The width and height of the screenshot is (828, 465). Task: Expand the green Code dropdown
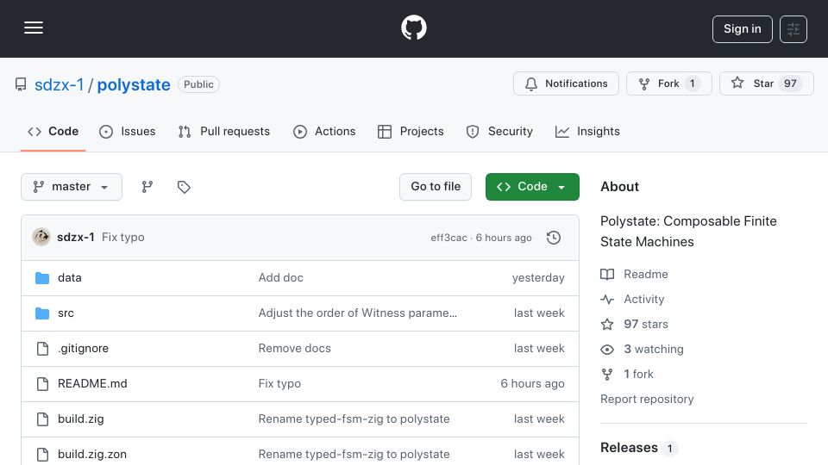coord(532,187)
